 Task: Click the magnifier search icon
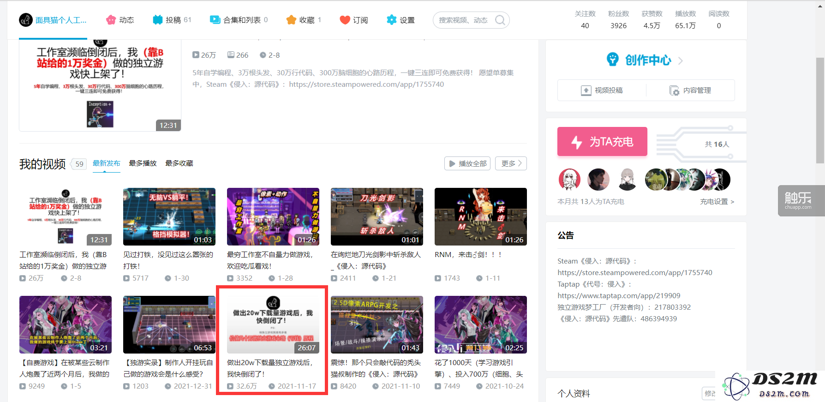[500, 20]
